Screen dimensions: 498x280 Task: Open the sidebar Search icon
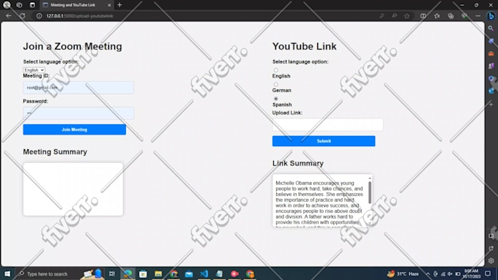click(491, 29)
